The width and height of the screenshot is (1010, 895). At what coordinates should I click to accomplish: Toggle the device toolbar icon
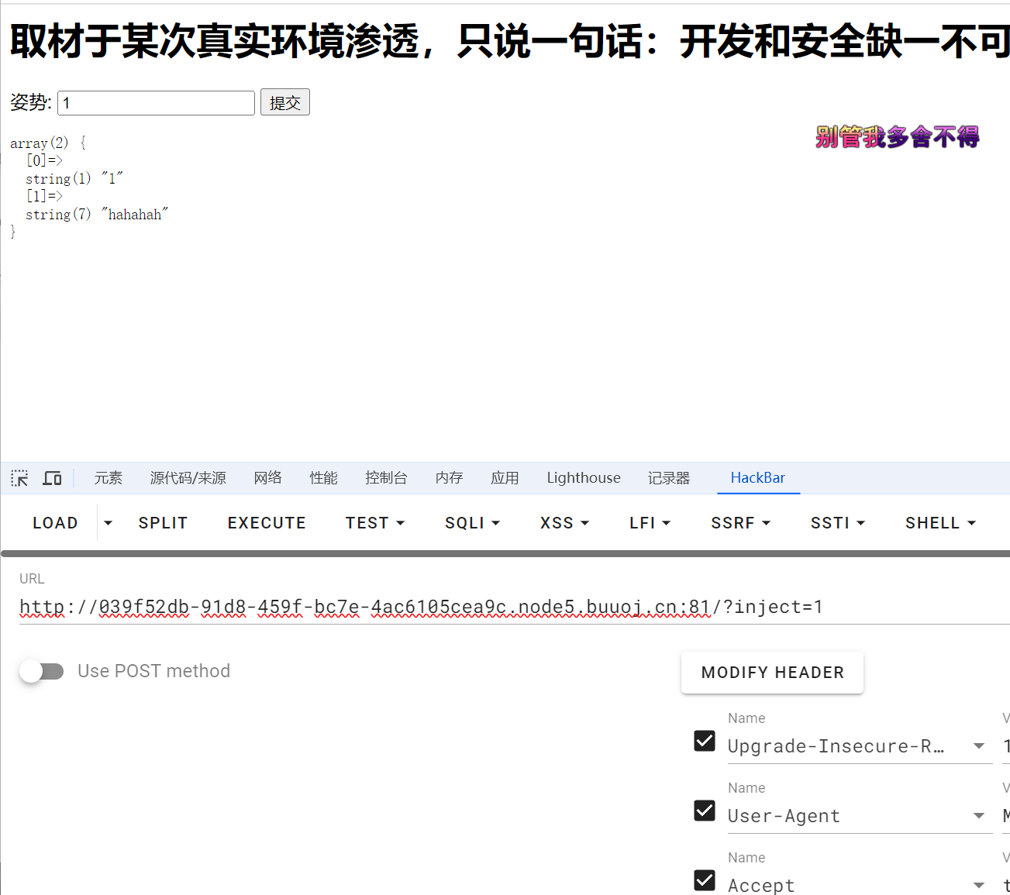point(52,478)
